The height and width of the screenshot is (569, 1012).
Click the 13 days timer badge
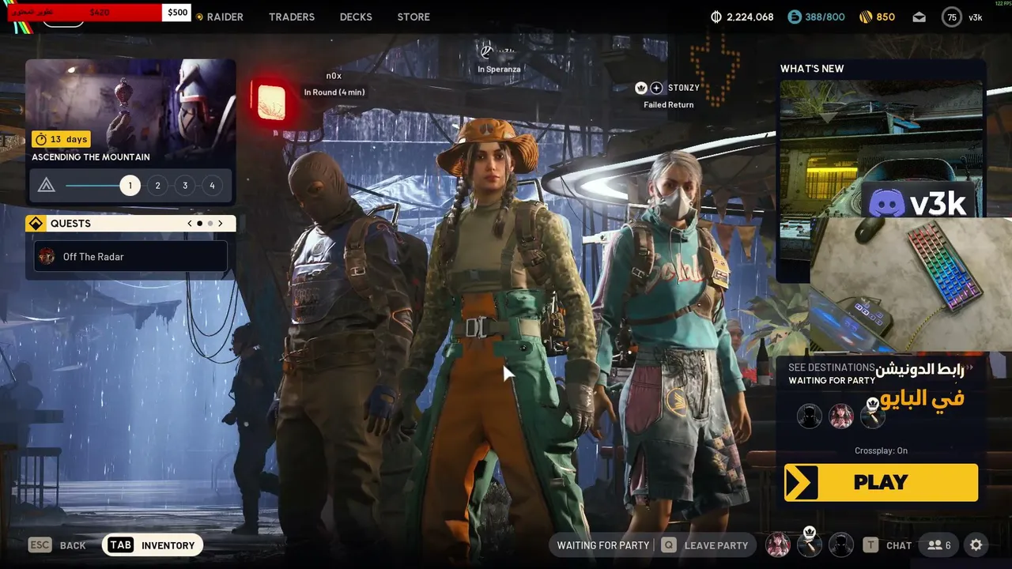point(61,139)
